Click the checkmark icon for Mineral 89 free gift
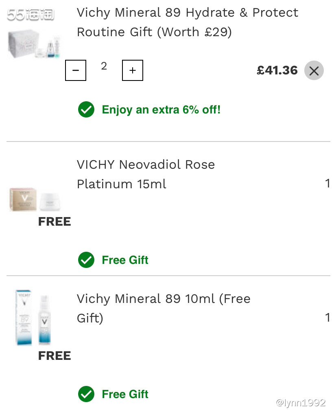Viewport: 334px width, 418px height. (86, 394)
